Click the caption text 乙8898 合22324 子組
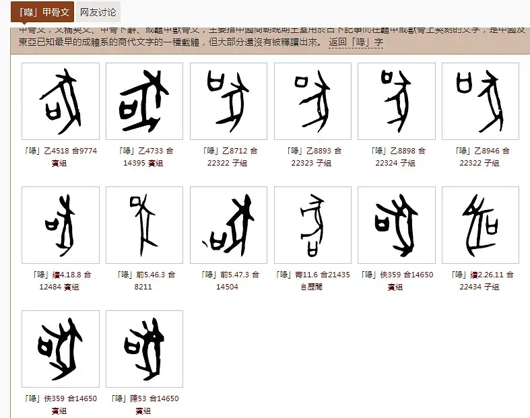Viewport: 530px width, 418px height. [397, 157]
